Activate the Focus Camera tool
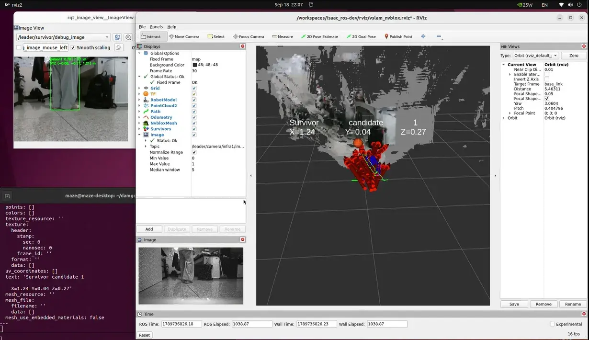The height and width of the screenshot is (340, 589). (x=249, y=36)
